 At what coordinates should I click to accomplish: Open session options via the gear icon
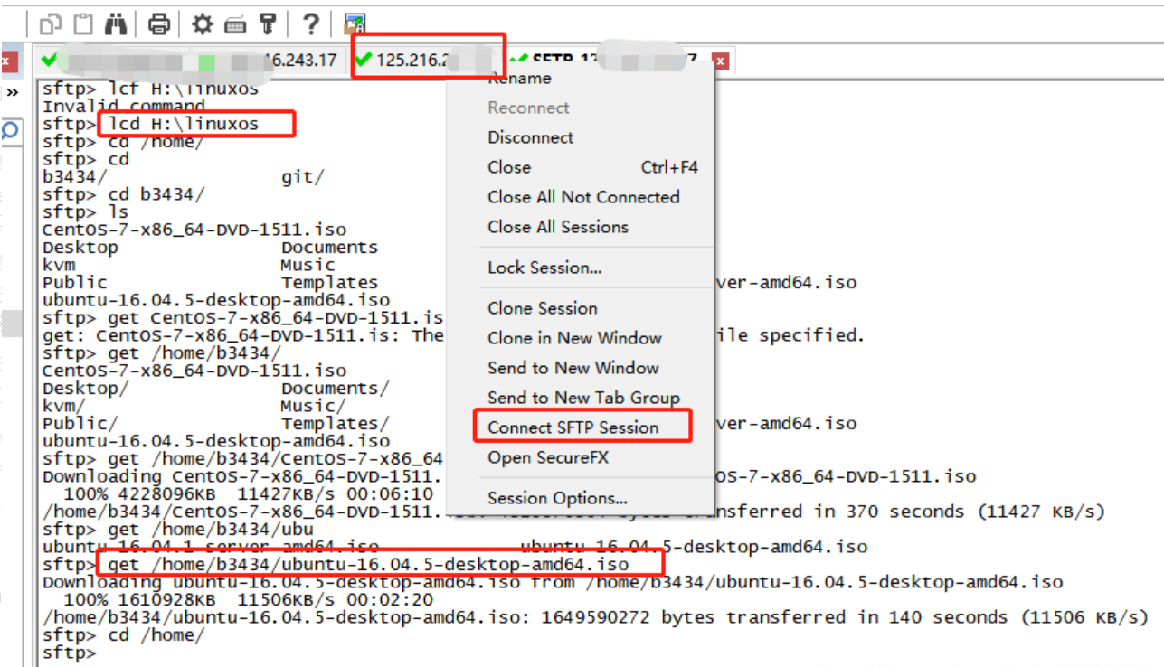pyautogui.click(x=203, y=23)
